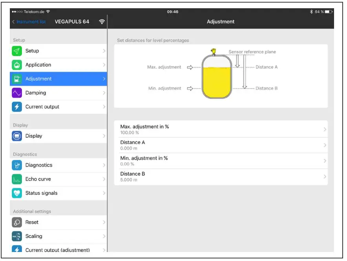The width and height of the screenshot is (347, 261).
Task: Click the chevron on the Echo curve row
Action: 104,179
